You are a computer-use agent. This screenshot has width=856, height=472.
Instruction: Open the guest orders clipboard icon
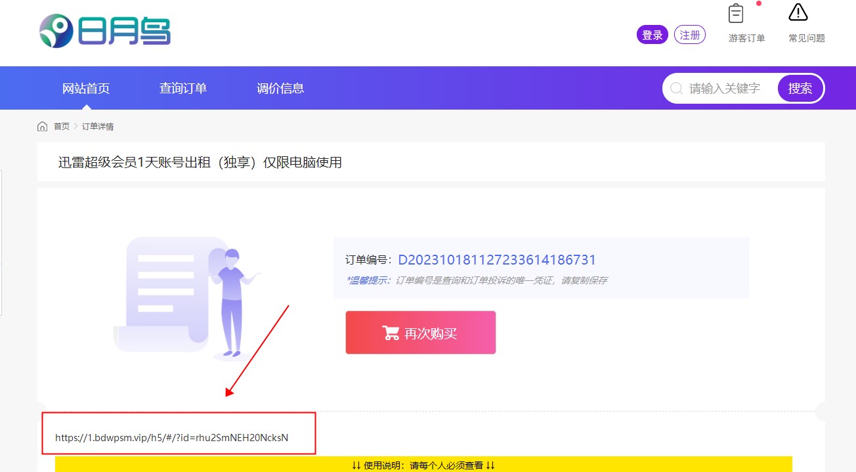pyautogui.click(x=736, y=13)
